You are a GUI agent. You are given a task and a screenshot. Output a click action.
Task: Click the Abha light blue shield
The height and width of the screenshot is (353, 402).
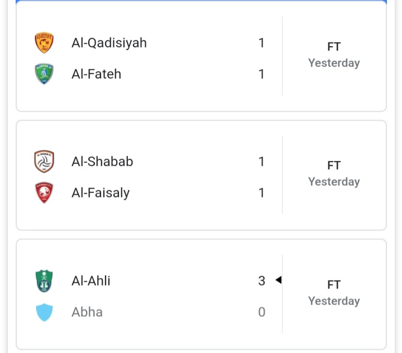click(44, 312)
